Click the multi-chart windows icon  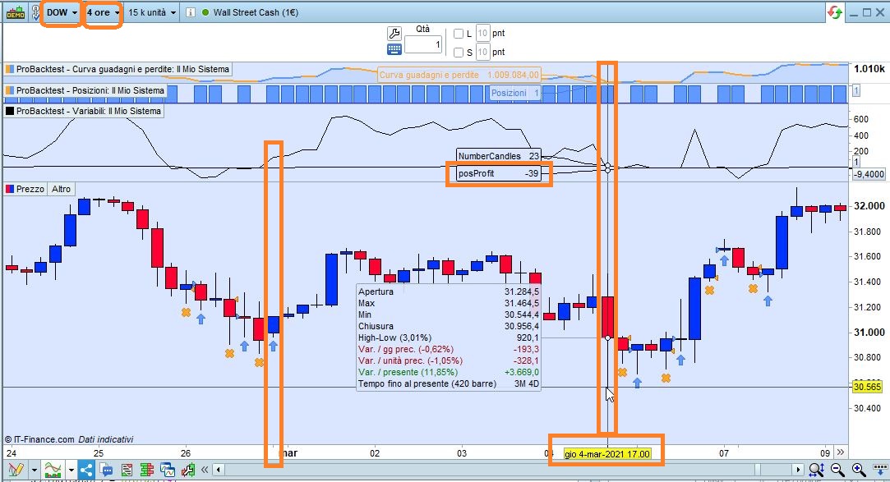[168, 470]
